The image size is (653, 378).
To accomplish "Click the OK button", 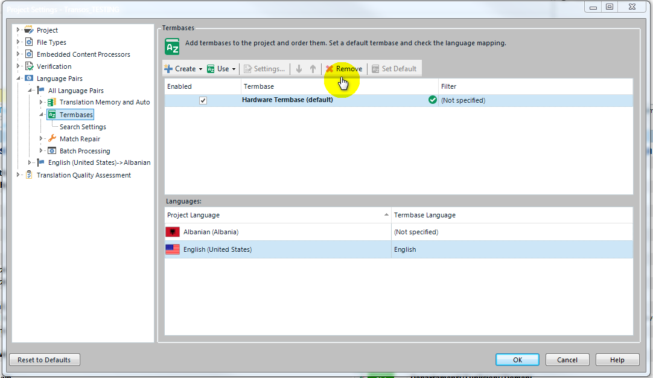I will 517,360.
